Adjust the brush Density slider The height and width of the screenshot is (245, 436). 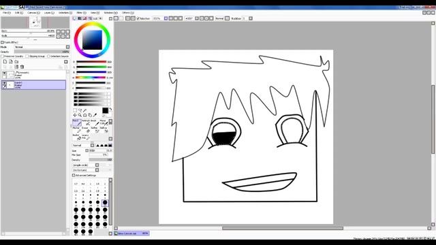(x=100, y=160)
